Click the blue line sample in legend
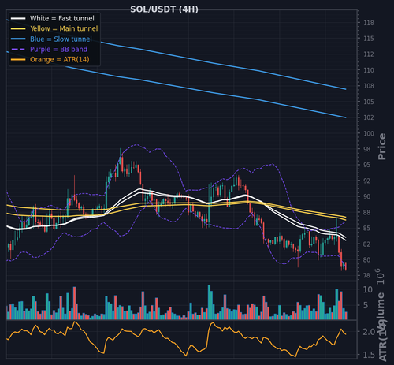Viewport: 394px width, 365px height. [18, 39]
